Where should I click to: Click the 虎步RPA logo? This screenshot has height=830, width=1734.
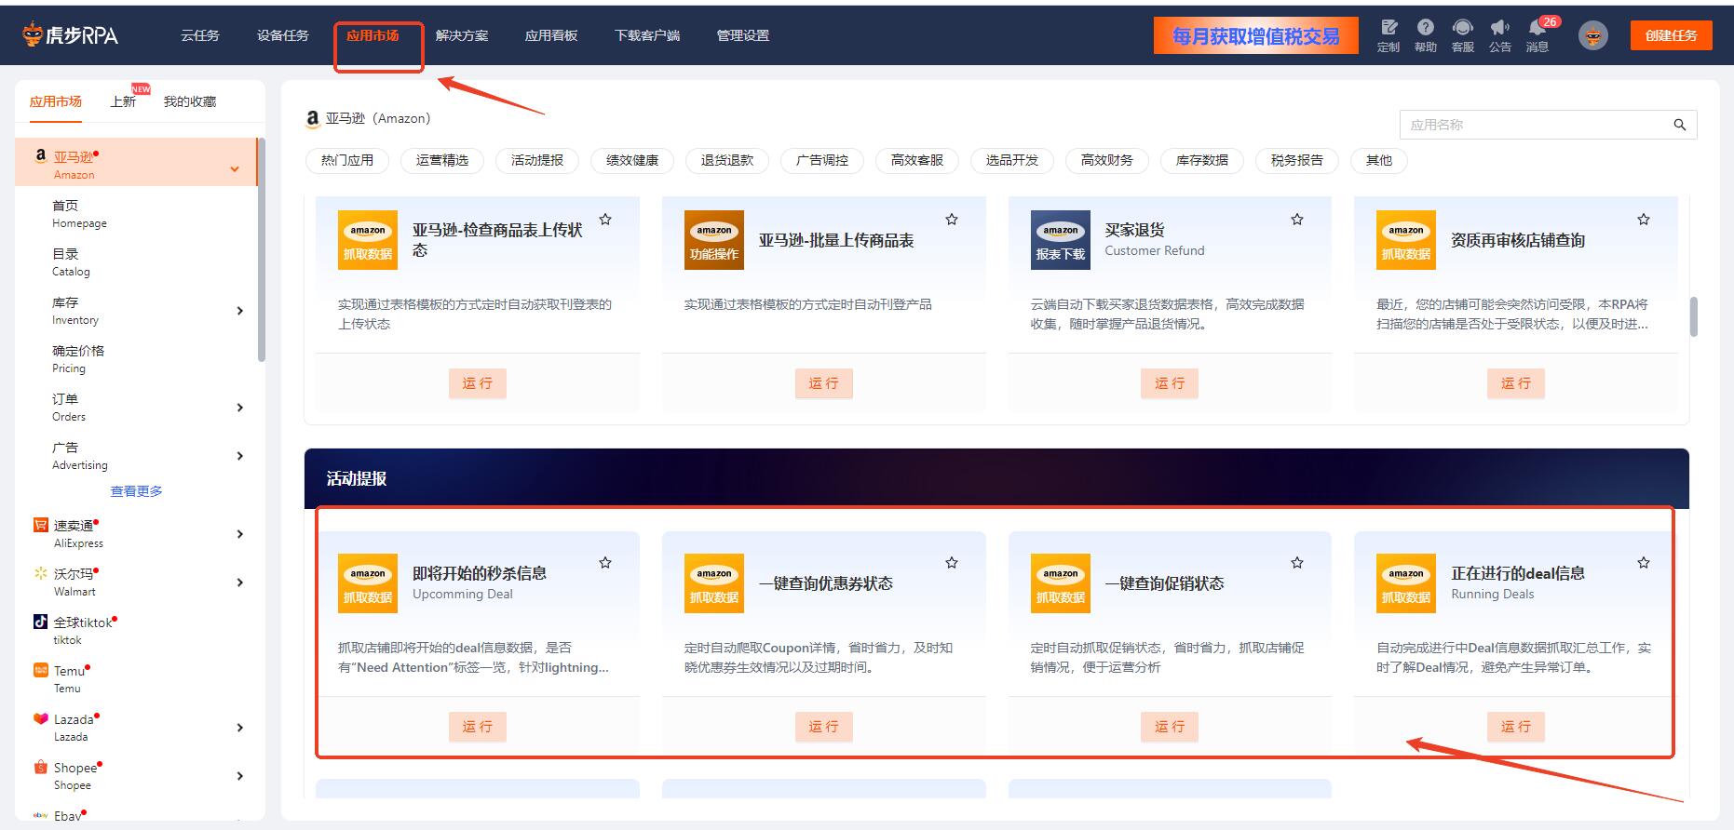pos(71,35)
